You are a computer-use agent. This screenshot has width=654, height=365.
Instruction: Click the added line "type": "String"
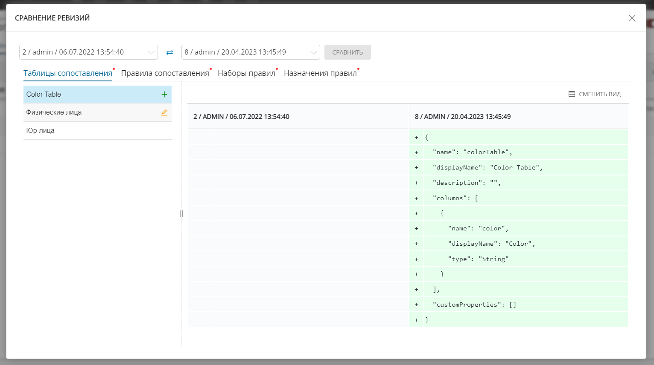pyautogui.click(x=478, y=259)
